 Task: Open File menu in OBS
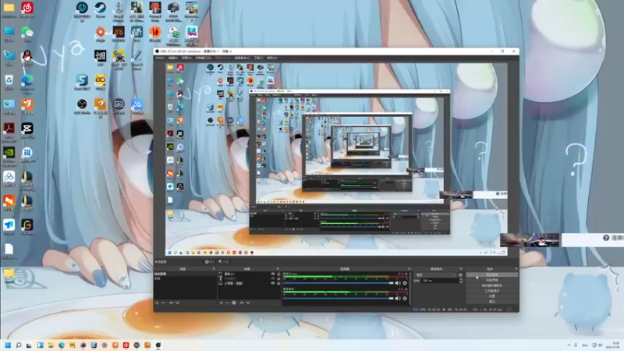160,58
